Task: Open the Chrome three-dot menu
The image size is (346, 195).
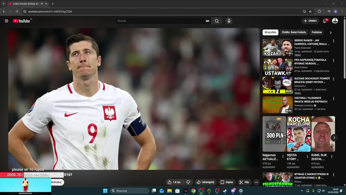Action: coord(342,11)
